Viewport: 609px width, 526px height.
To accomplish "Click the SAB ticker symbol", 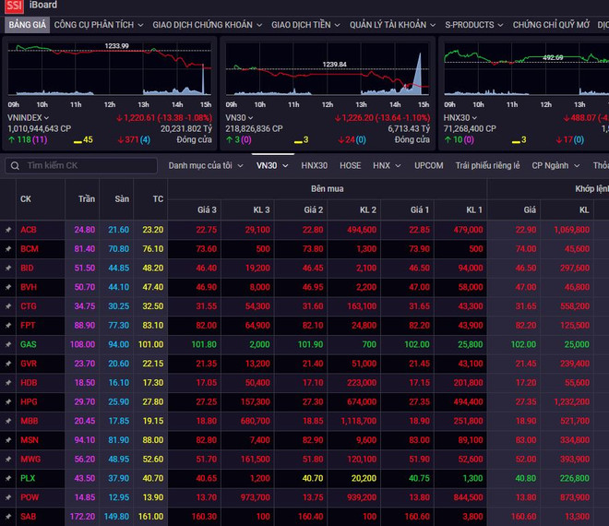I will point(28,517).
